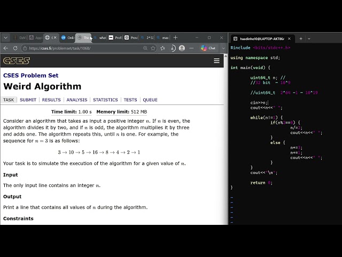Click the 'int main(void) {' line
Screen dimensions: 342x257
[x=250, y=68]
